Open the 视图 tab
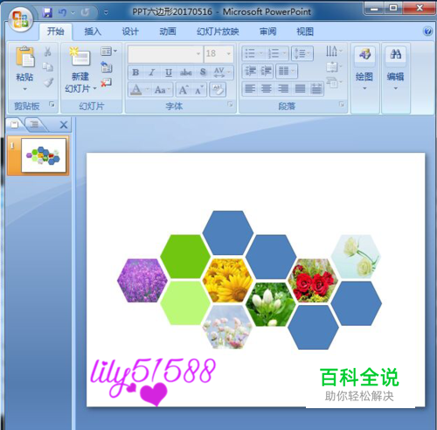The image size is (437, 430). pyautogui.click(x=305, y=31)
